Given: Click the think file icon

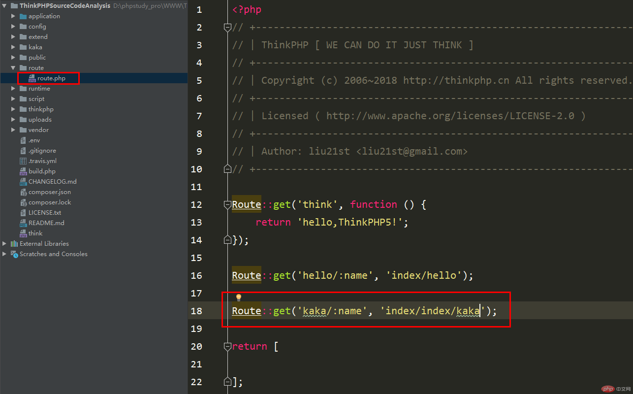Looking at the screenshot, I should (23, 233).
